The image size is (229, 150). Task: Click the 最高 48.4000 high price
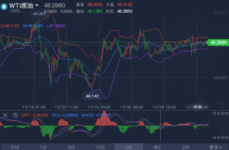click(89, 5)
